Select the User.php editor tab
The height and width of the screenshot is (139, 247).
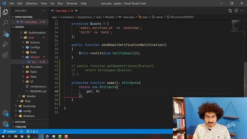click(x=64, y=10)
